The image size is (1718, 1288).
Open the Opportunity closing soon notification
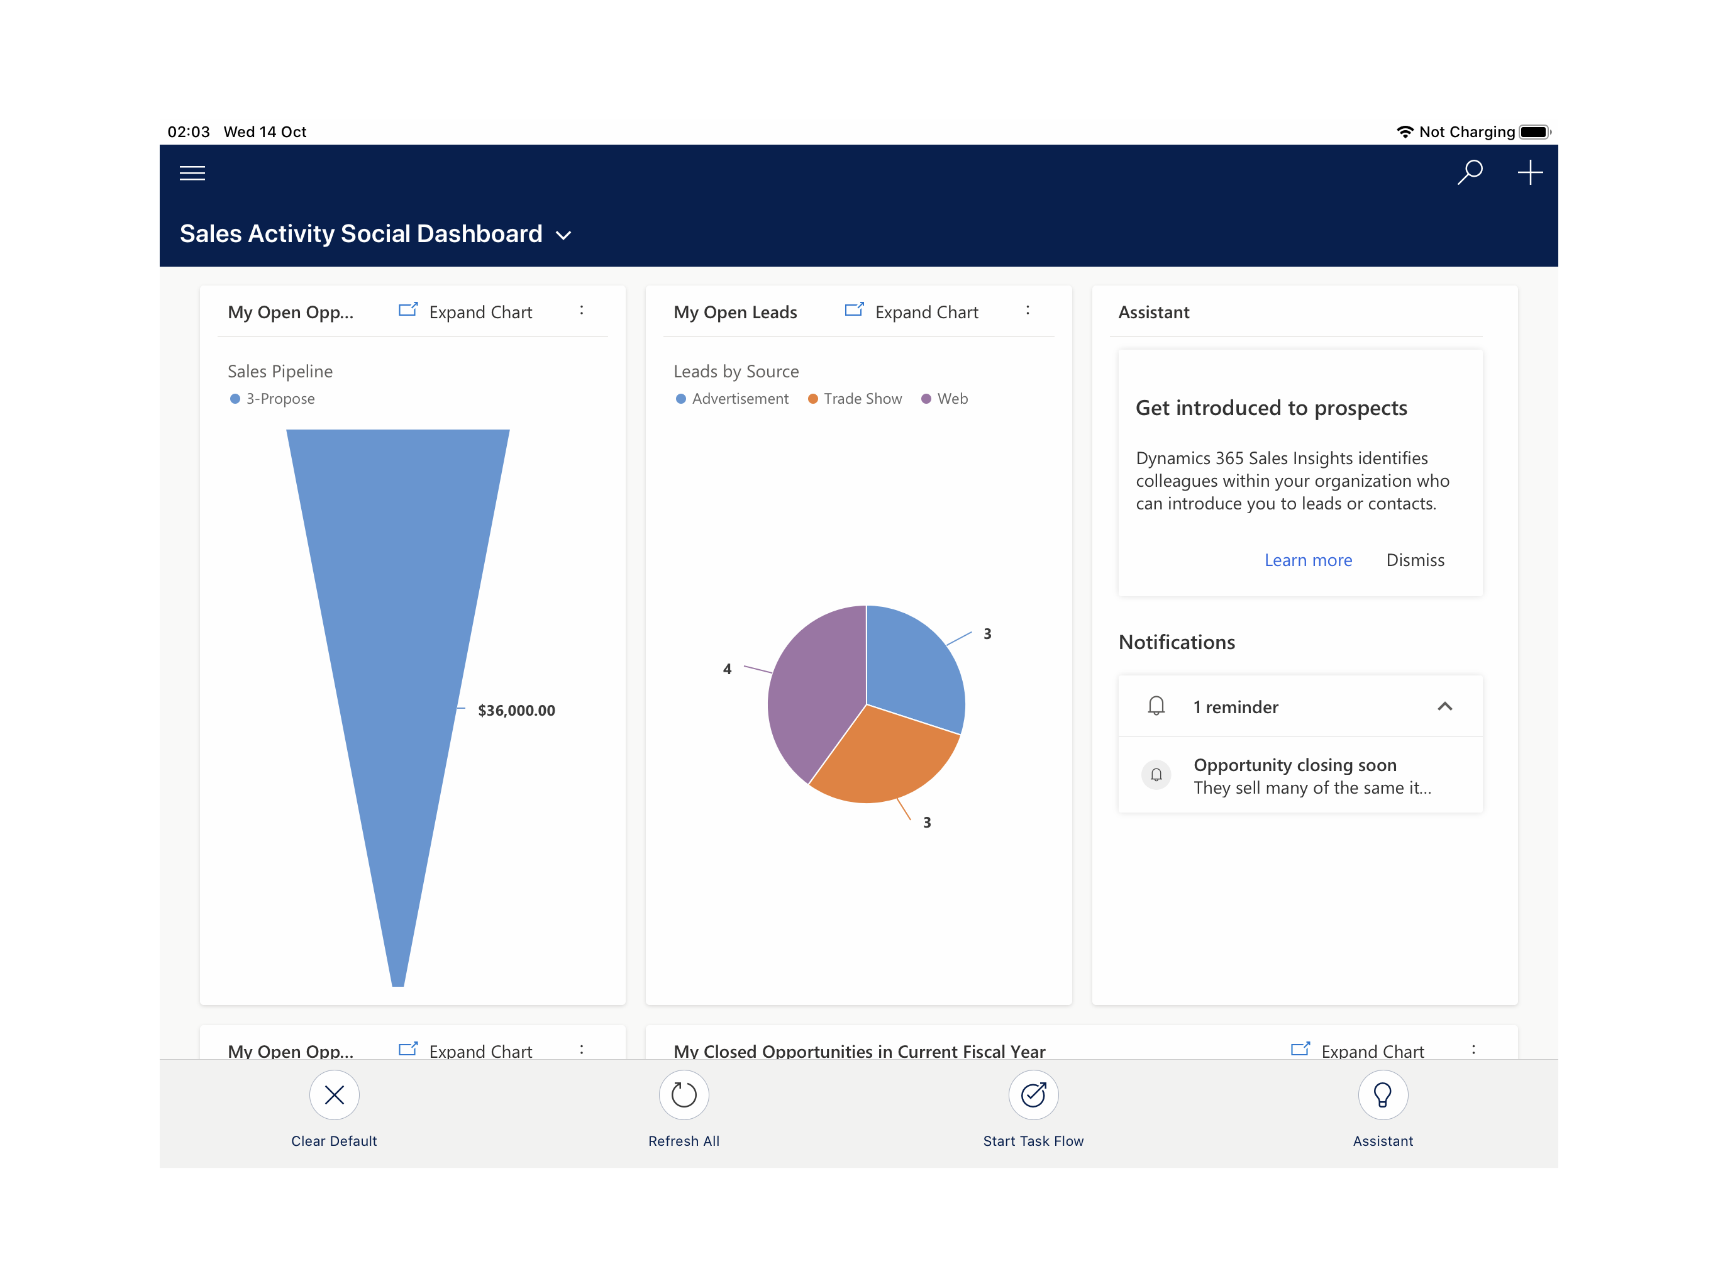[x=1299, y=775]
